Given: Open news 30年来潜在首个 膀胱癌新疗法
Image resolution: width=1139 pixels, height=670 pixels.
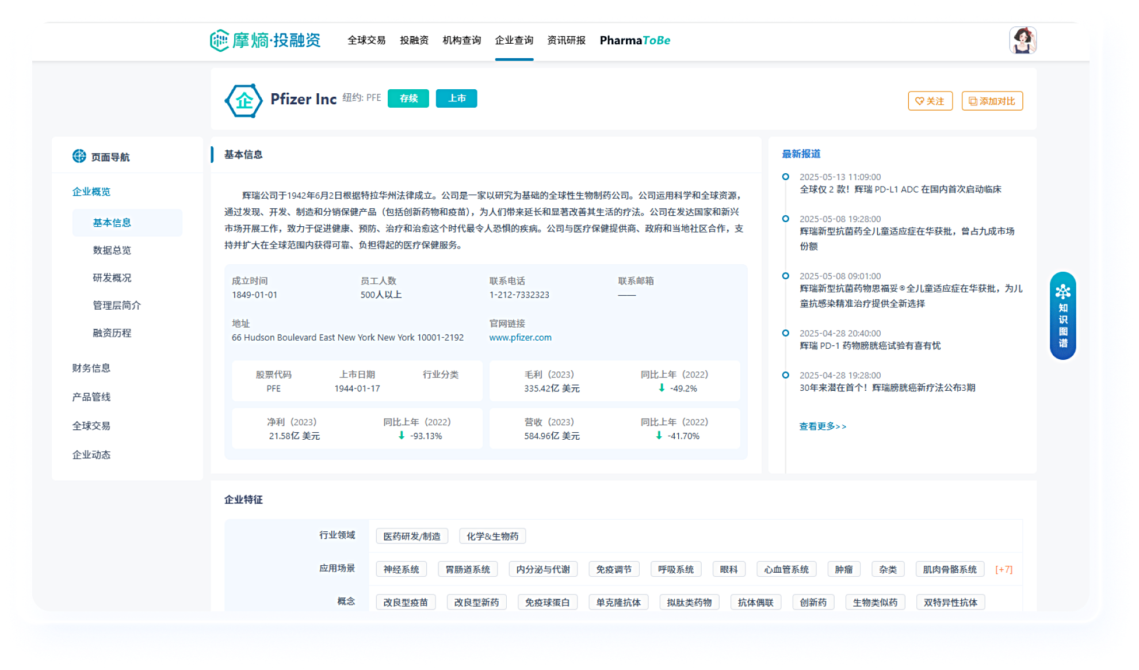Looking at the screenshot, I should pyautogui.click(x=887, y=388).
